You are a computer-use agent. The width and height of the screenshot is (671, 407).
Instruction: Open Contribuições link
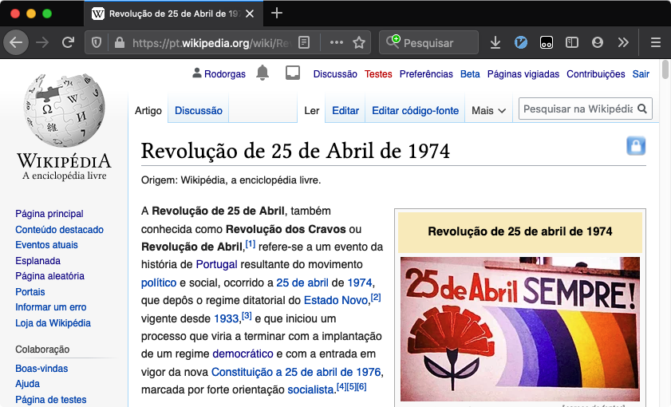596,74
